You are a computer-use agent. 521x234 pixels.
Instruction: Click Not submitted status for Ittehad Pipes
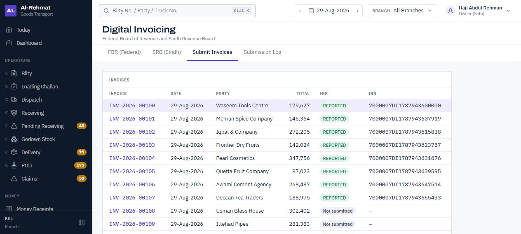click(338, 224)
